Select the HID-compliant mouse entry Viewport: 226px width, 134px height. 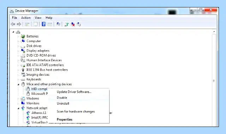[39, 89]
